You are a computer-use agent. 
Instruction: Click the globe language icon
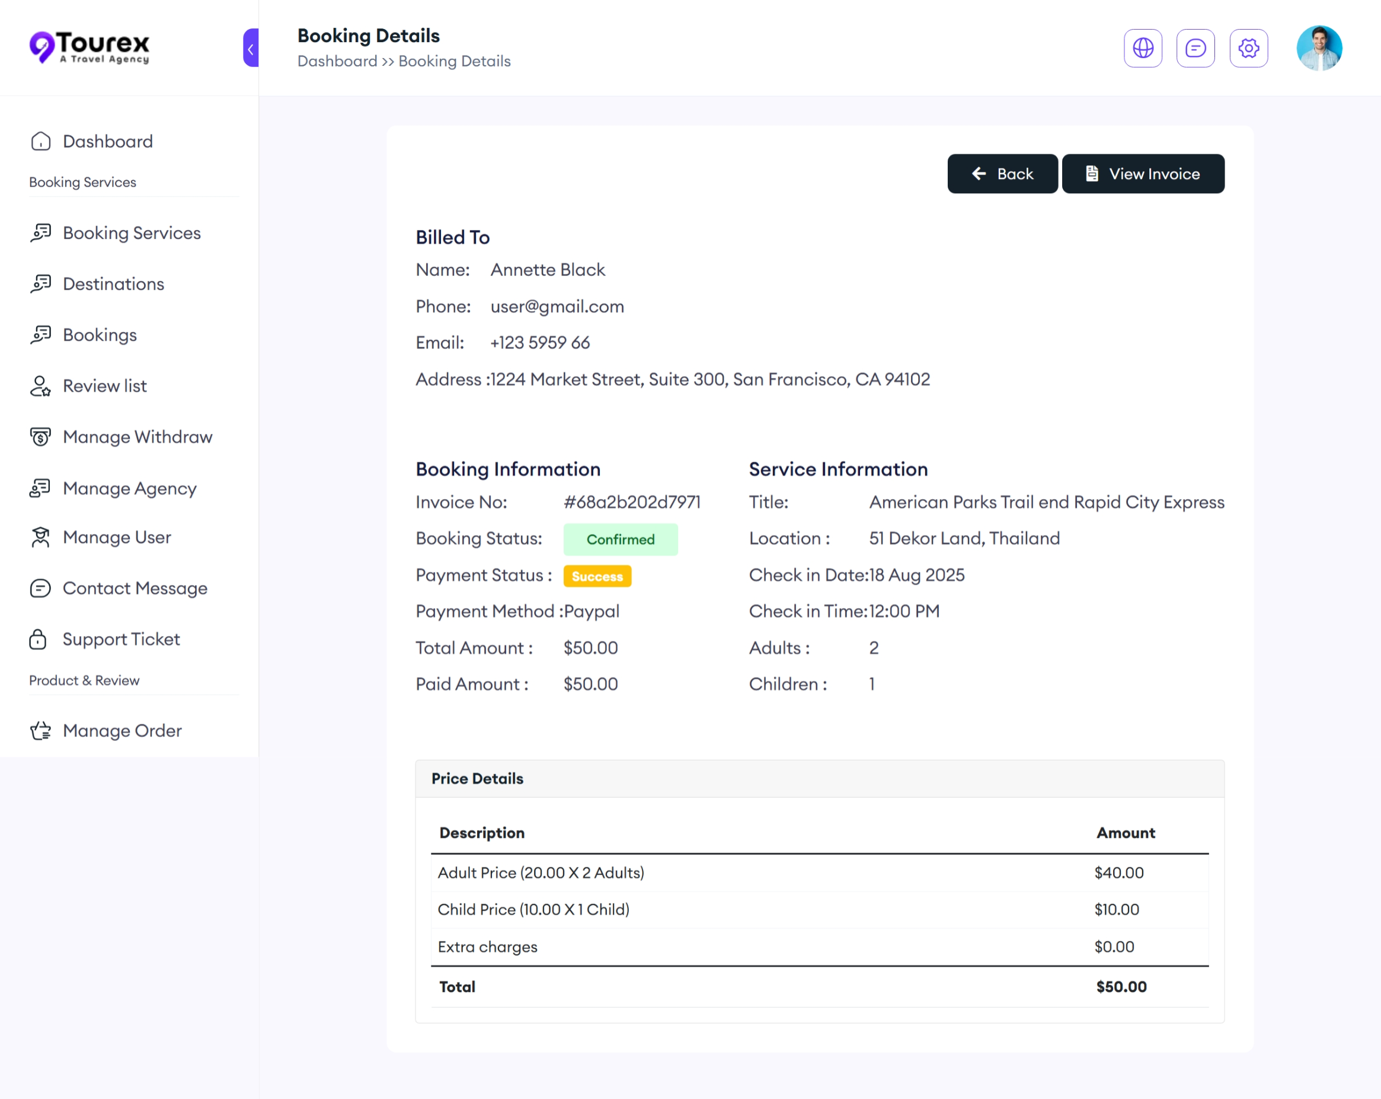1143,48
